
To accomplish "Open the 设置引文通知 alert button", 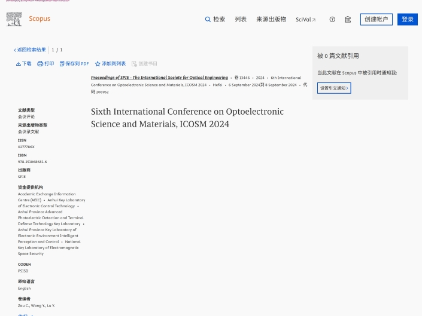I will [x=334, y=88].
